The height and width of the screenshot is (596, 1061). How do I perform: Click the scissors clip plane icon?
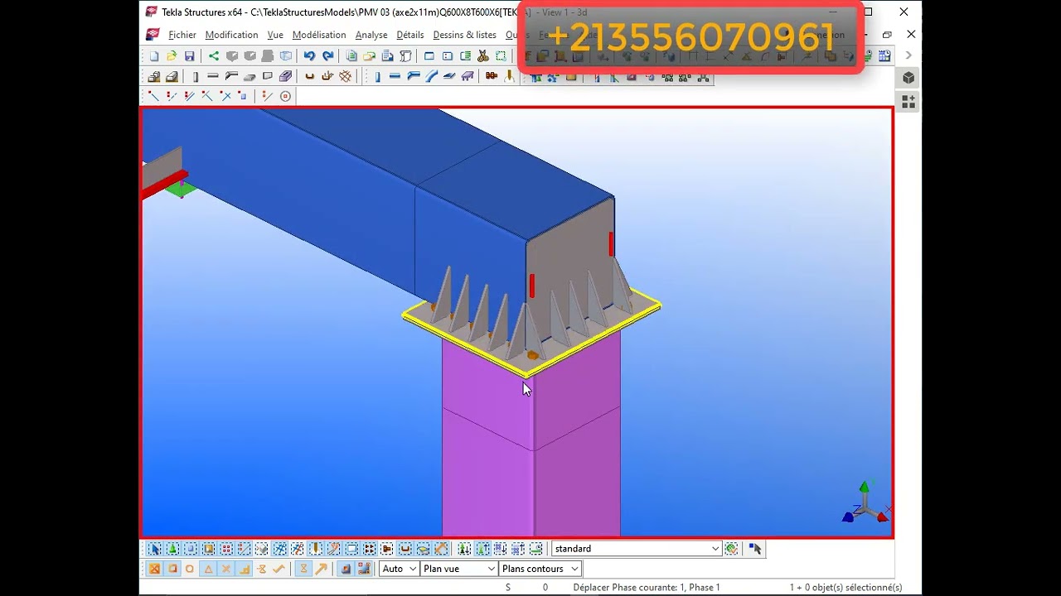click(483, 56)
